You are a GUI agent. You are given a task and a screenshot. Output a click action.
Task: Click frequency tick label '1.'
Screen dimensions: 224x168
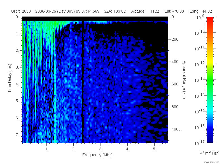[47, 149]
